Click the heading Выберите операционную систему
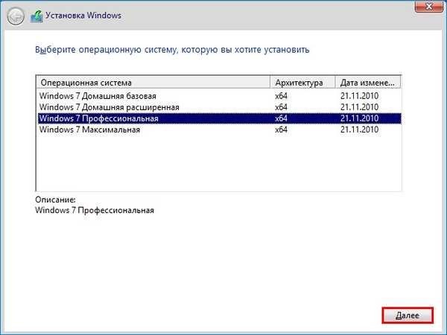 point(172,50)
